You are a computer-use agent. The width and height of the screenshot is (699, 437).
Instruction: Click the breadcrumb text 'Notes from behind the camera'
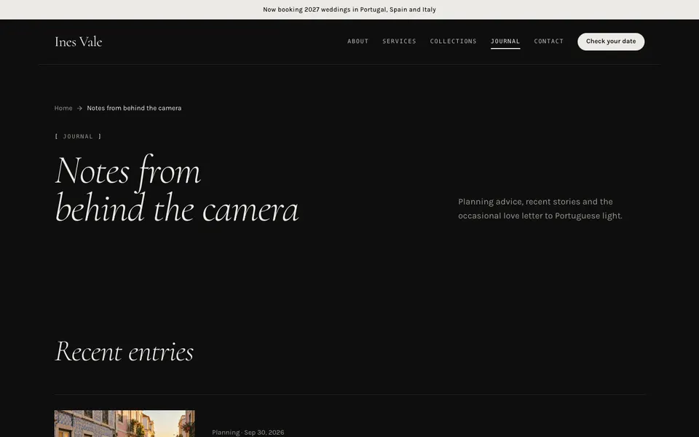tap(134, 108)
